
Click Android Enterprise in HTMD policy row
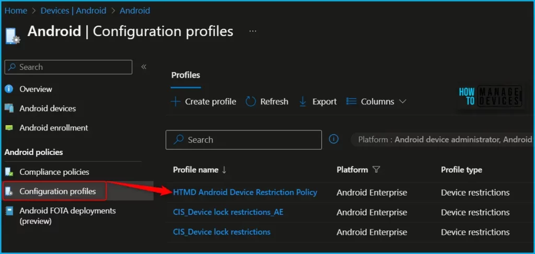371,192
